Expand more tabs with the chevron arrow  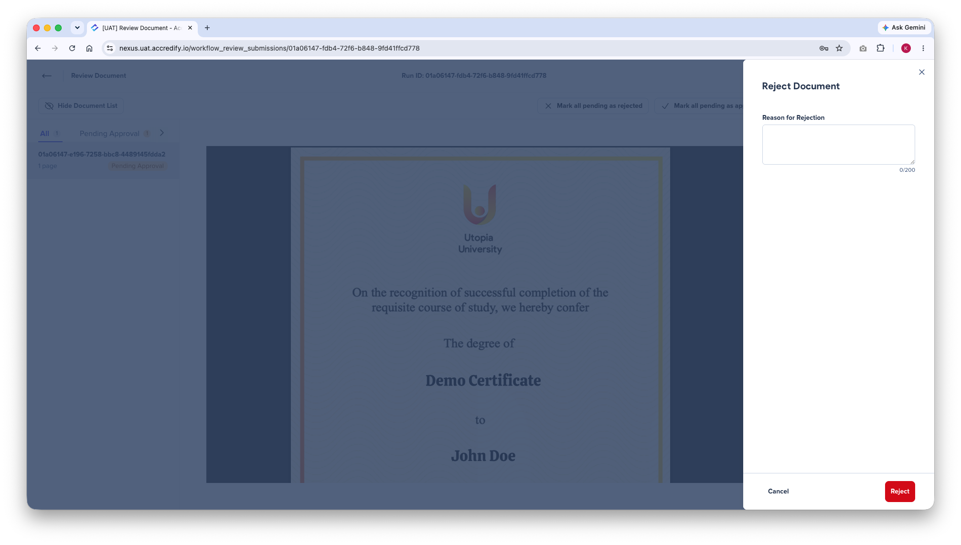[x=162, y=133]
